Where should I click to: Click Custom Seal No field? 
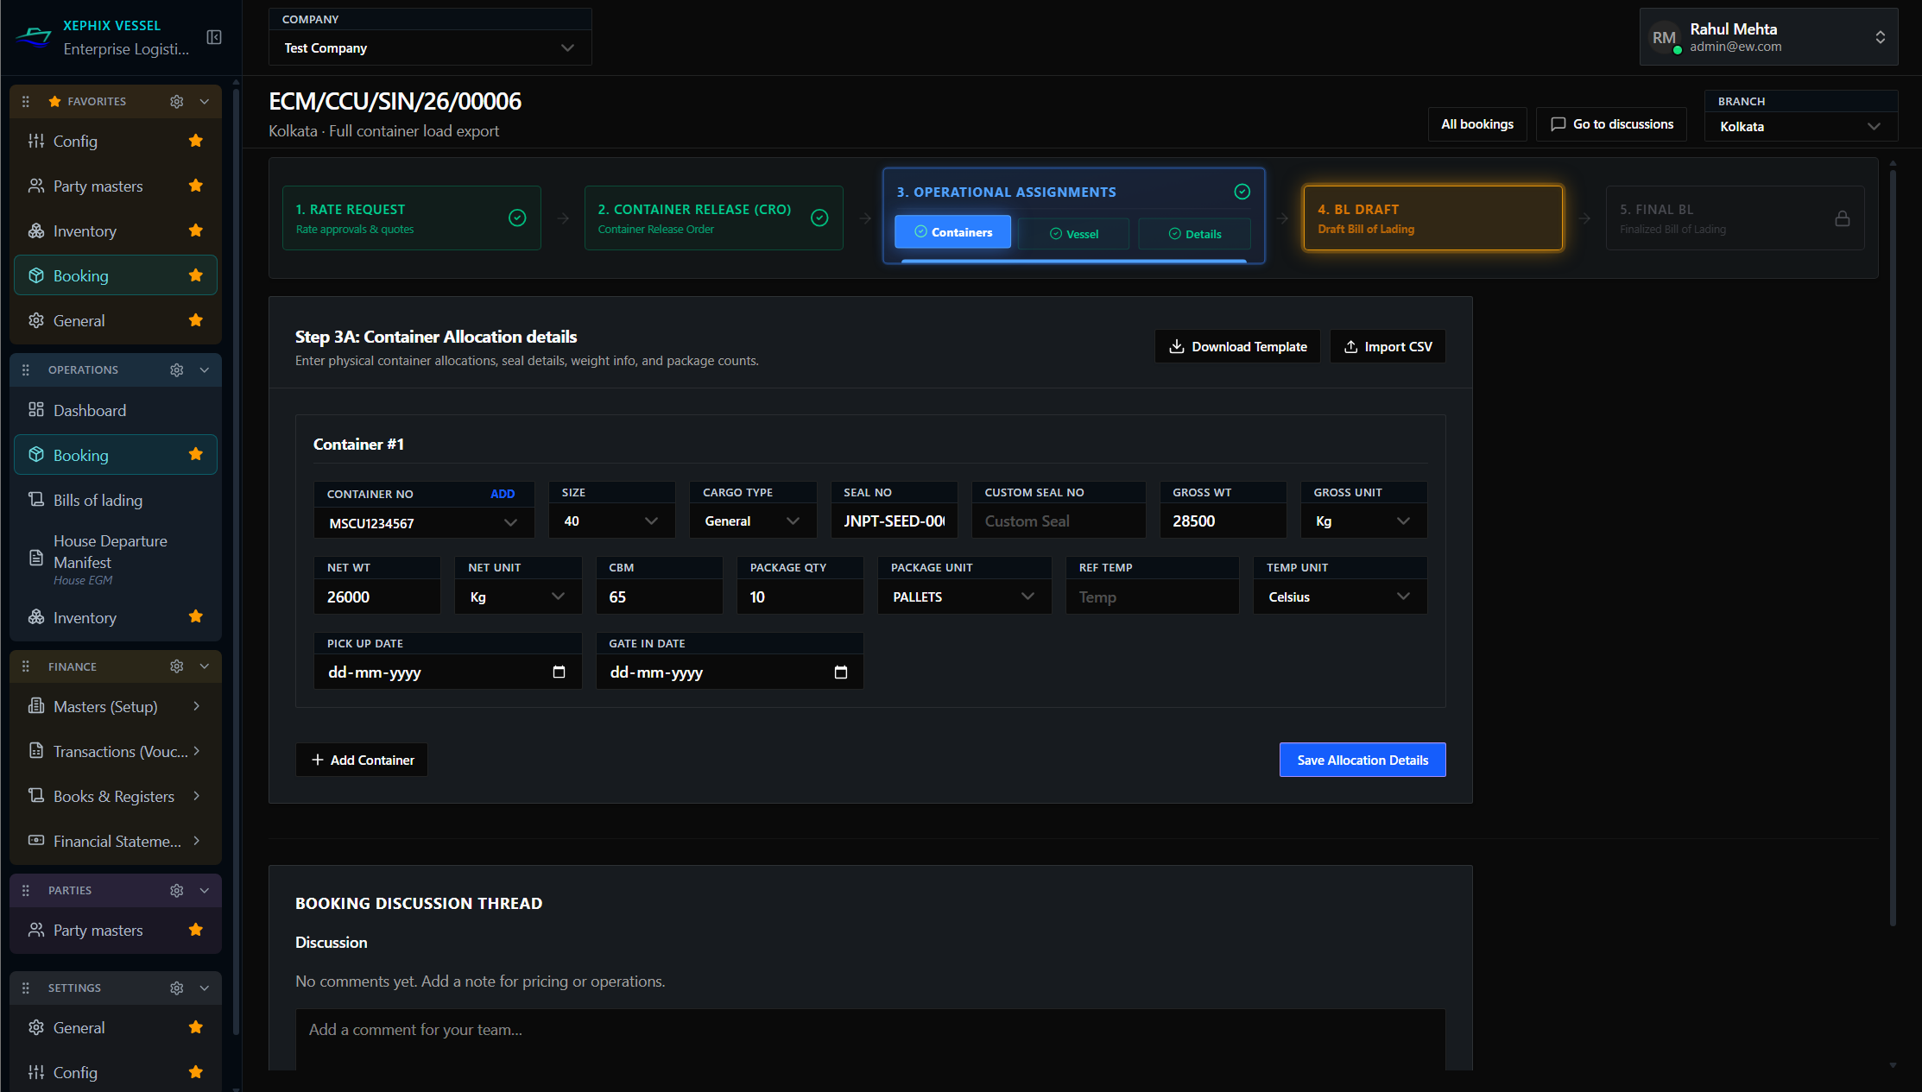coord(1059,521)
